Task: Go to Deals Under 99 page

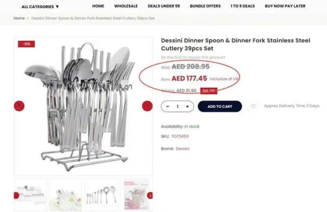Action: click(163, 6)
